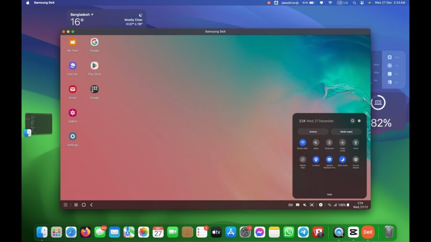Screen dimensions: 431x242
Task: Open Telegram from the Dock
Action: tap(303, 232)
